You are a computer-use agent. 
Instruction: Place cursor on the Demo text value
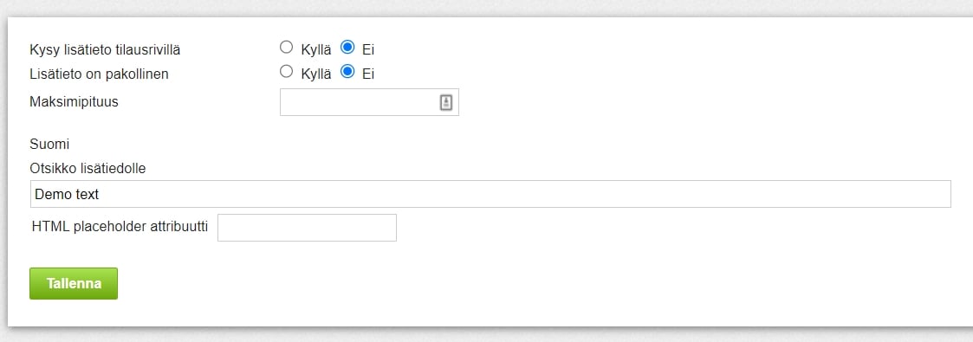tap(67, 194)
